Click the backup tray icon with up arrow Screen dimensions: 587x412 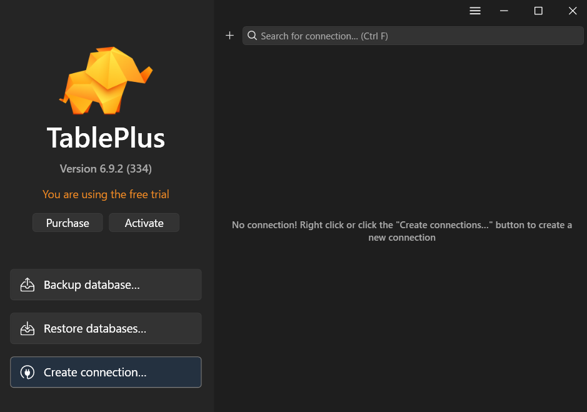coord(27,285)
